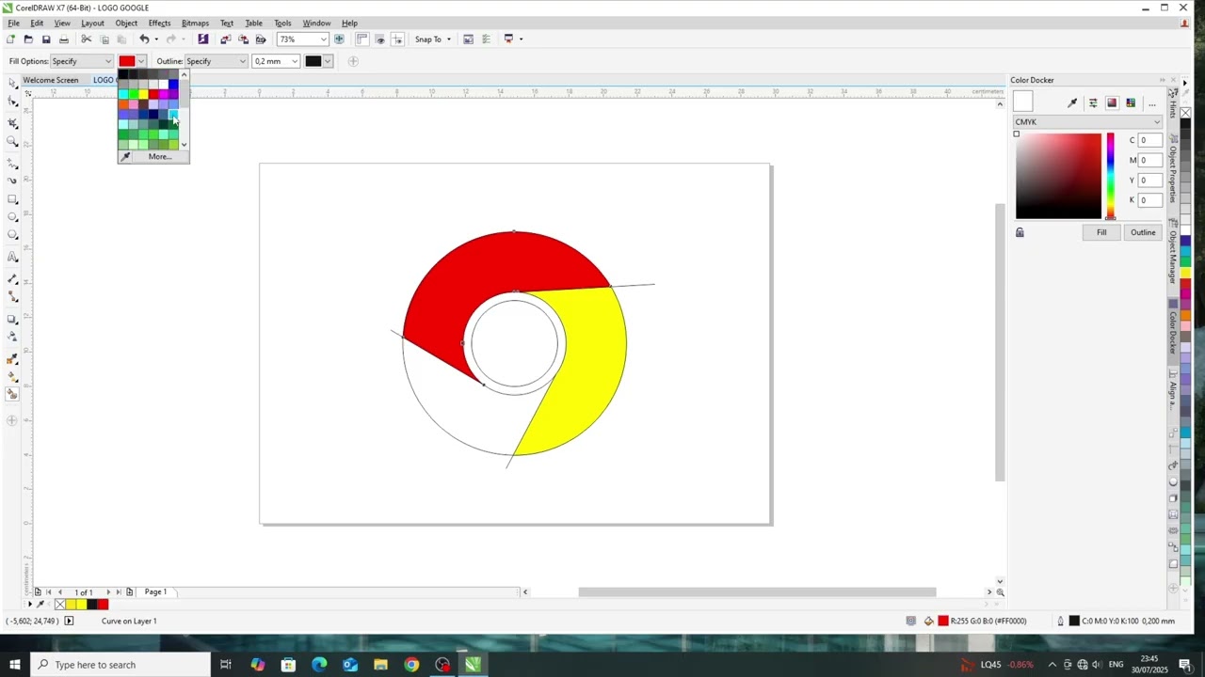This screenshot has width=1205, height=677.
Task: Click the Options dialog icon
Action: 486,39
